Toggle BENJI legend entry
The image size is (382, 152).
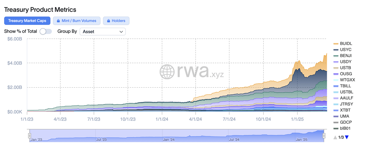pyautogui.click(x=346, y=56)
